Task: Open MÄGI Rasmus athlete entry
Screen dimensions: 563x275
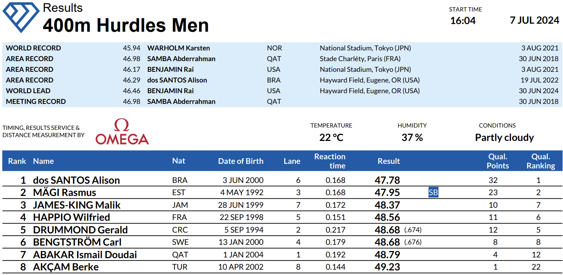Action: click(65, 192)
